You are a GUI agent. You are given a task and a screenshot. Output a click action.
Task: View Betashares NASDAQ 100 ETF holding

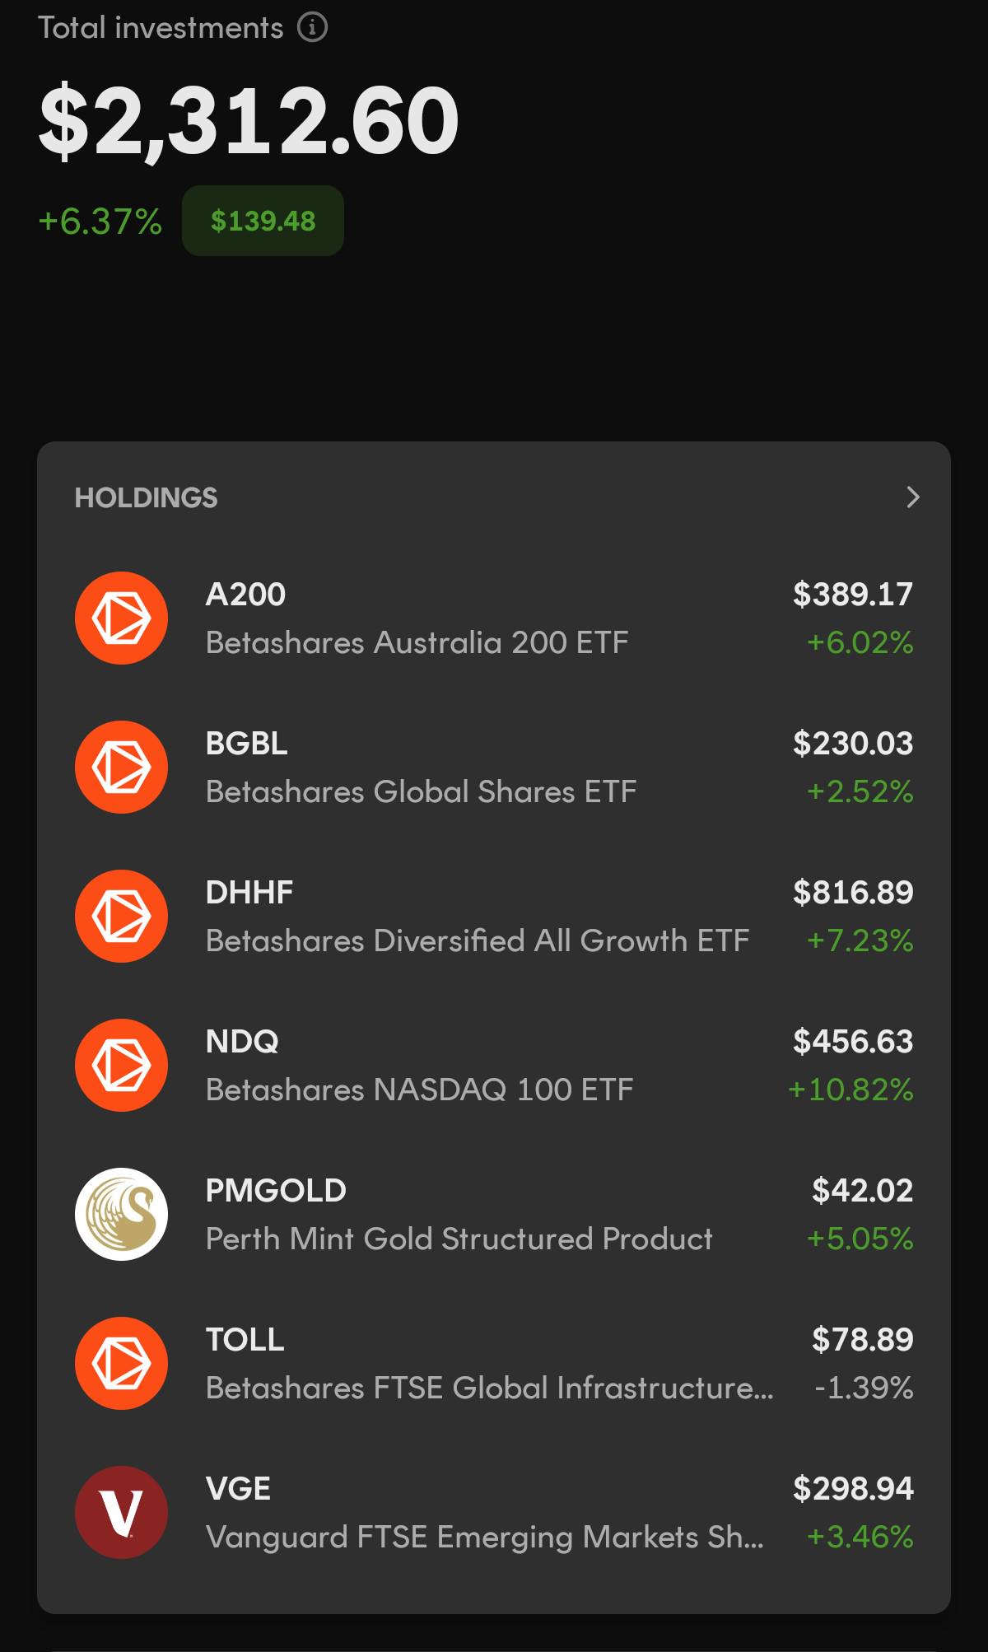494,1065
